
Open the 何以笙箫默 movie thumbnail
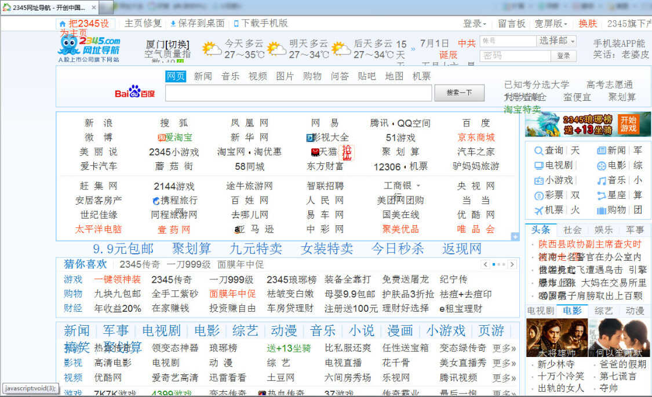click(619, 337)
